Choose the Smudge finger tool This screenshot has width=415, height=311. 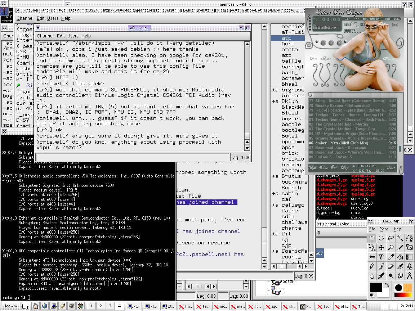pyautogui.click(x=400, y=276)
